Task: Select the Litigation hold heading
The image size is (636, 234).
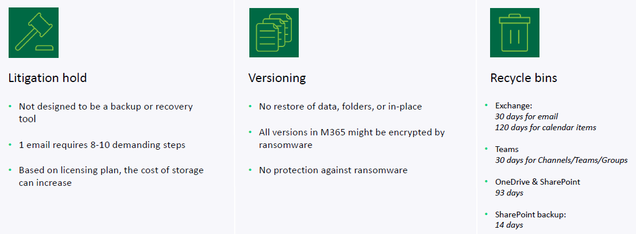Action: click(x=48, y=78)
